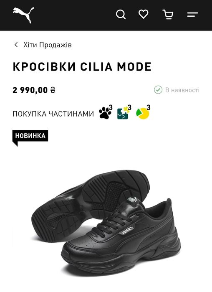Click the КРОСІВКИ CILIA MODE title

coord(82,66)
